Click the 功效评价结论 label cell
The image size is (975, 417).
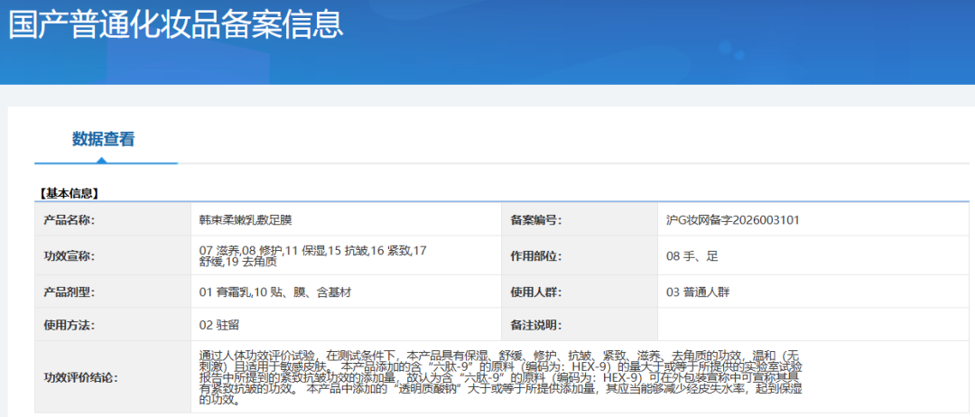[x=81, y=377]
